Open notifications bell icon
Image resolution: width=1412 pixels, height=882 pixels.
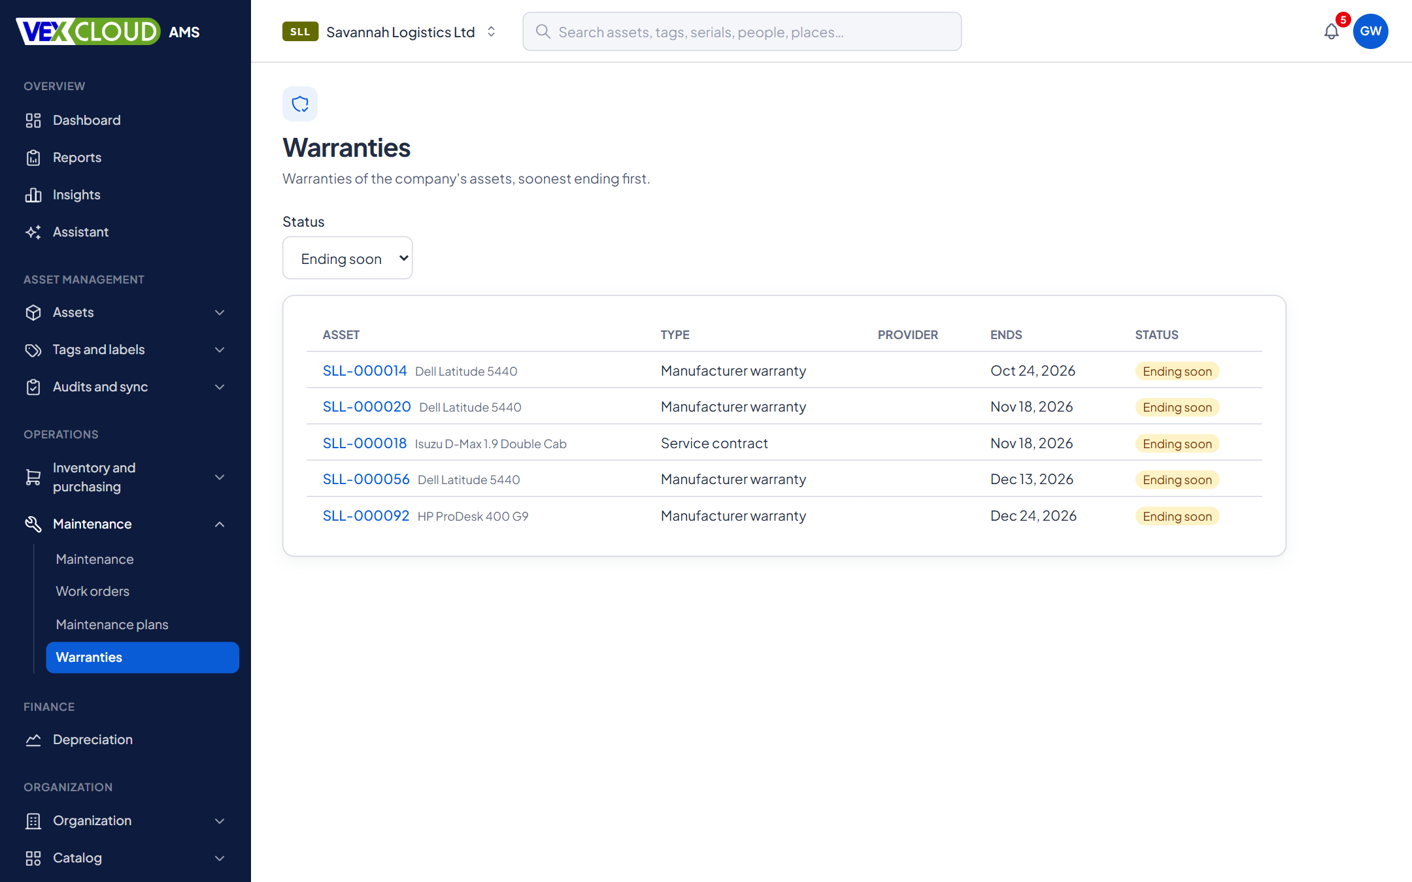(1332, 31)
